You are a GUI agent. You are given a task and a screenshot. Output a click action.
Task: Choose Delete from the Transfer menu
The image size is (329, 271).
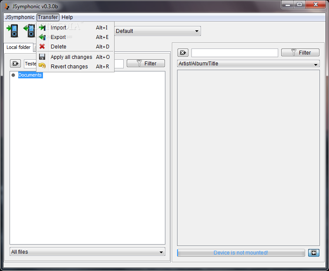pos(76,46)
